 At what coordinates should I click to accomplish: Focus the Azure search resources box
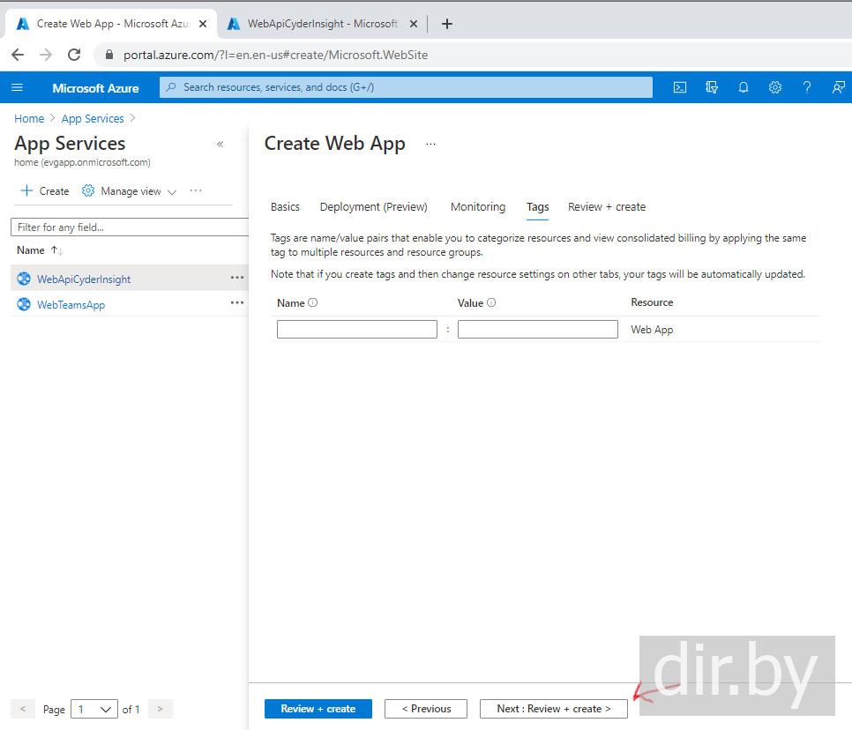pyautogui.click(x=406, y=87)
